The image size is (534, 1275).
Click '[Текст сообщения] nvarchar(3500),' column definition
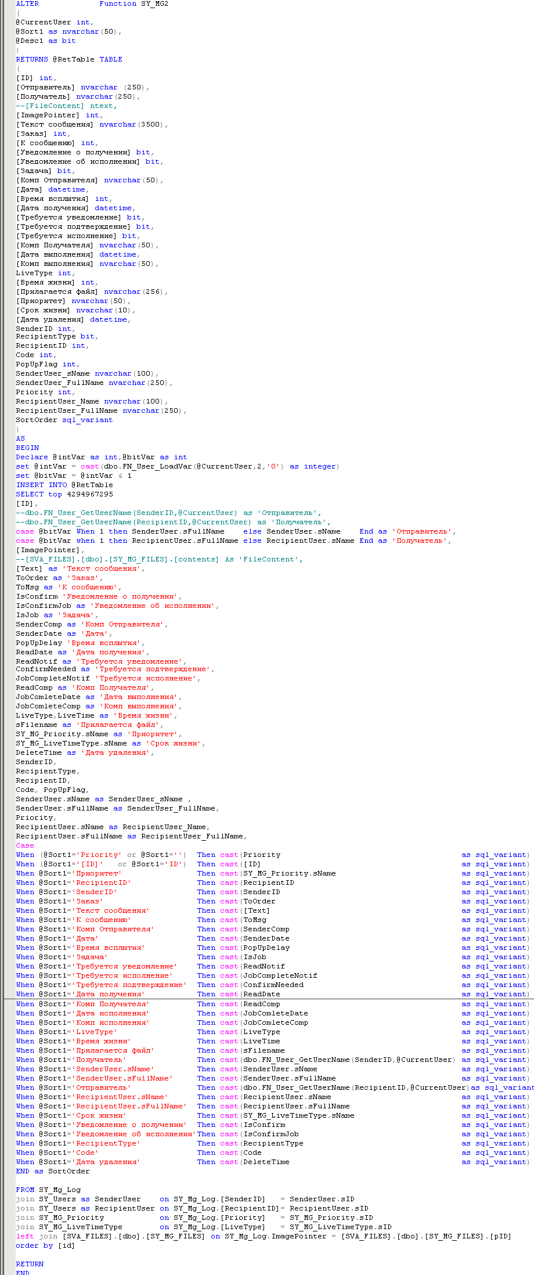pos(92,124)
